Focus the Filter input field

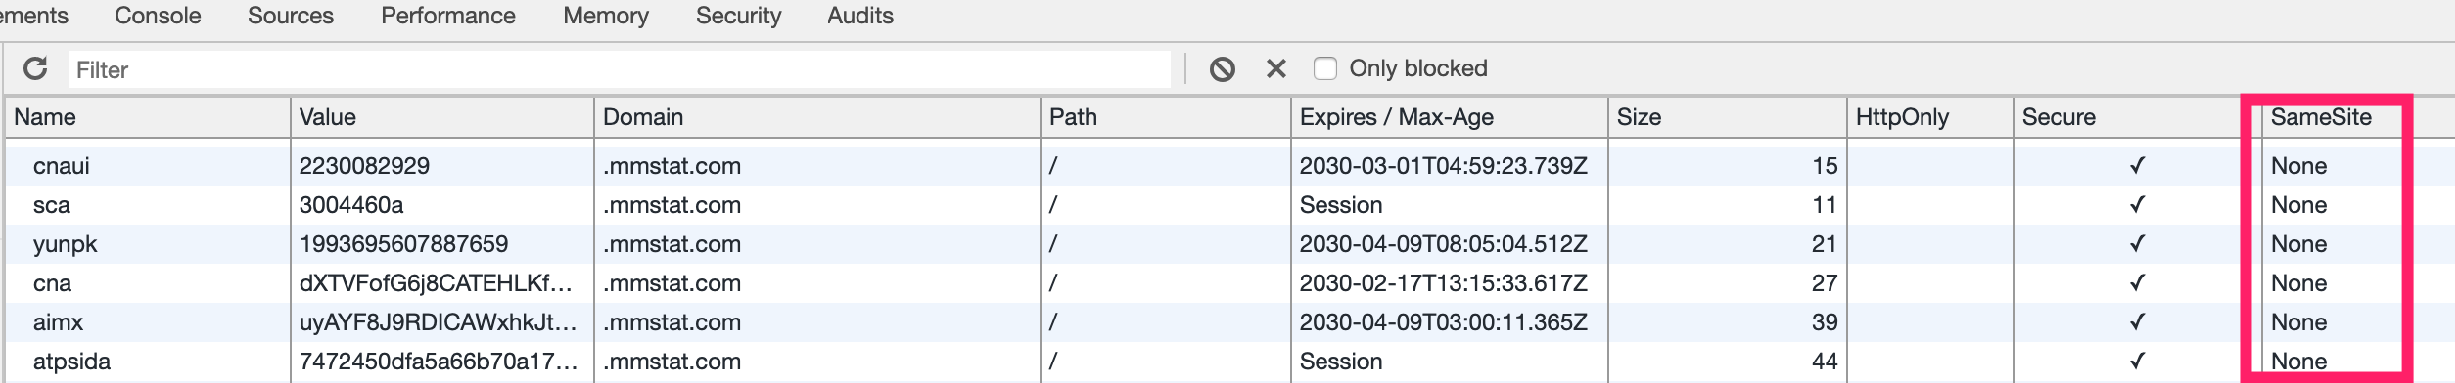point(619,69)
